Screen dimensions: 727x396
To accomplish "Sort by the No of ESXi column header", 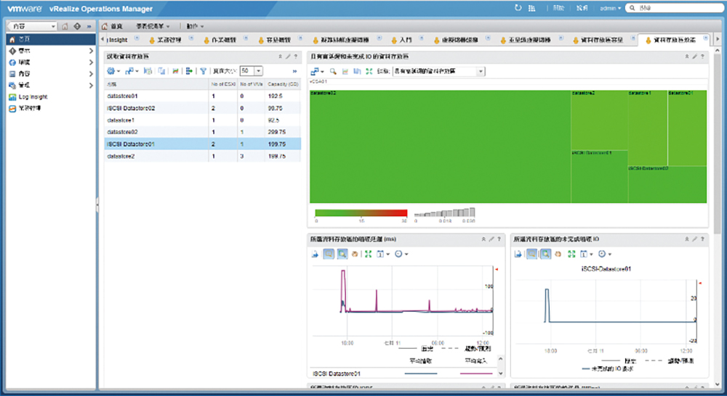I will 223,84.
